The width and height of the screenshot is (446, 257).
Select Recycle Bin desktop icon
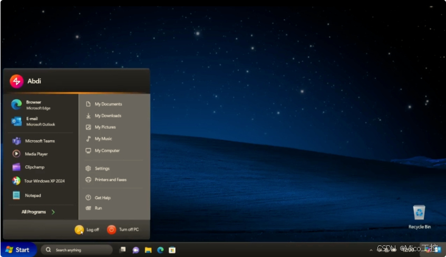(419, 217)
